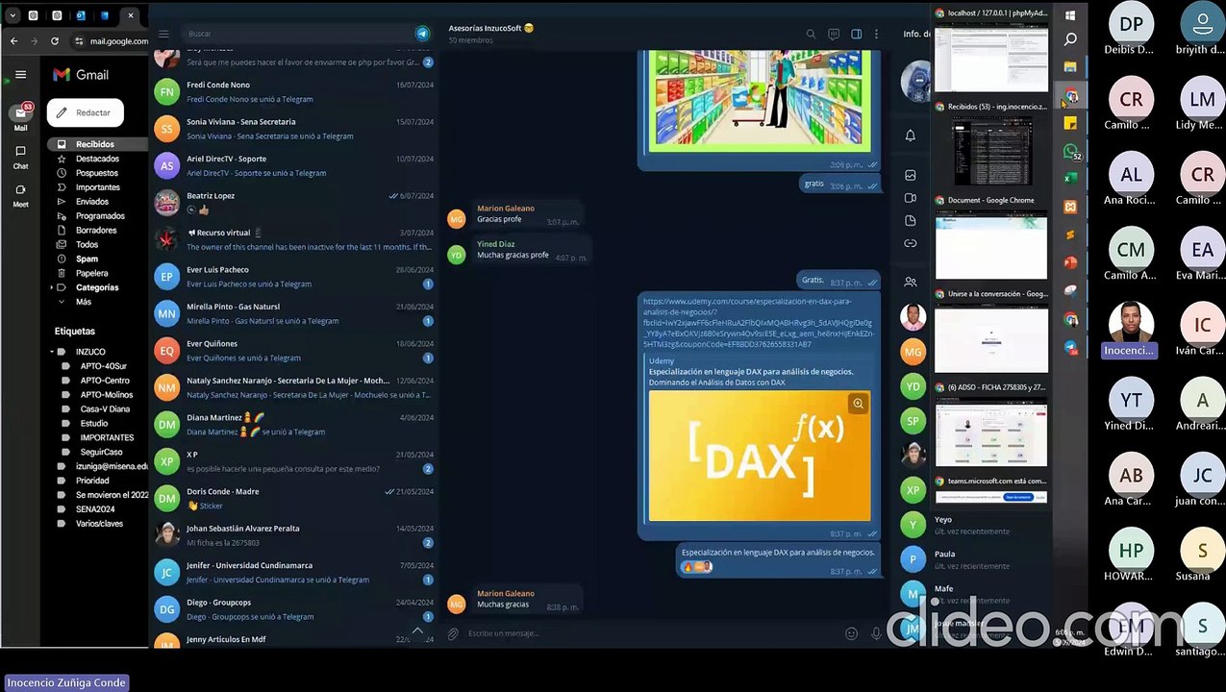Screen dimensions: 1226x692
Task: Open shared files in group info
Action: click(911, 220)
